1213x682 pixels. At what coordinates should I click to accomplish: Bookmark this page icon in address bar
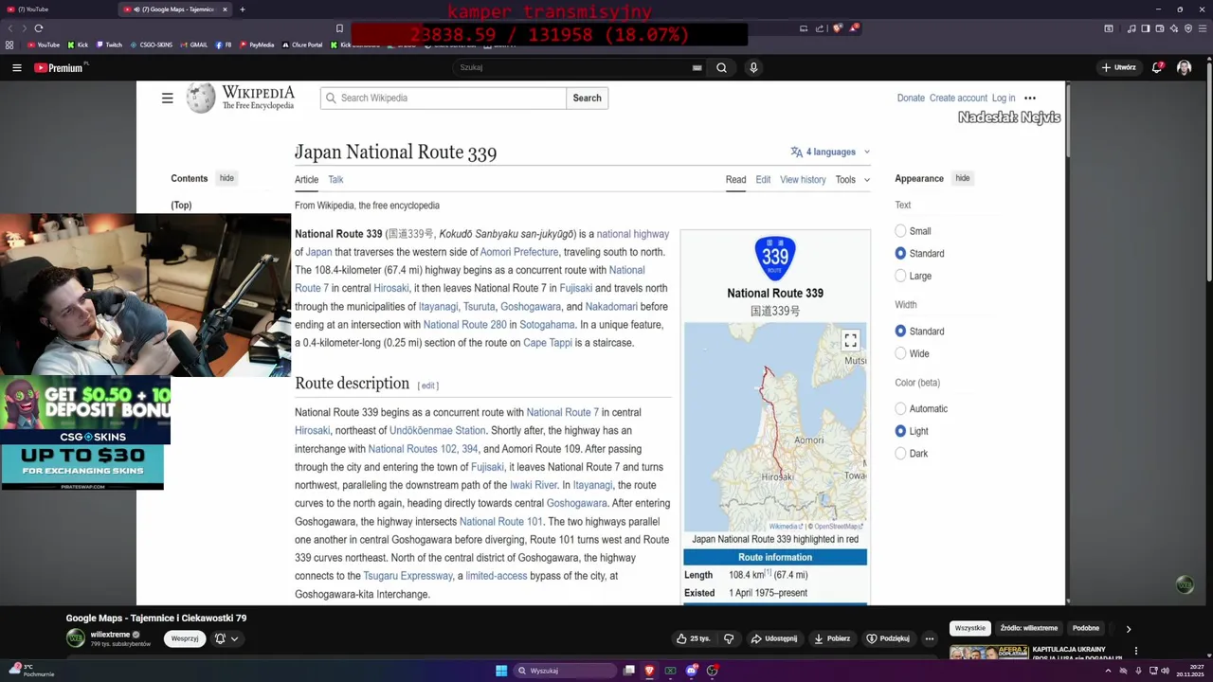pos(339,28)
